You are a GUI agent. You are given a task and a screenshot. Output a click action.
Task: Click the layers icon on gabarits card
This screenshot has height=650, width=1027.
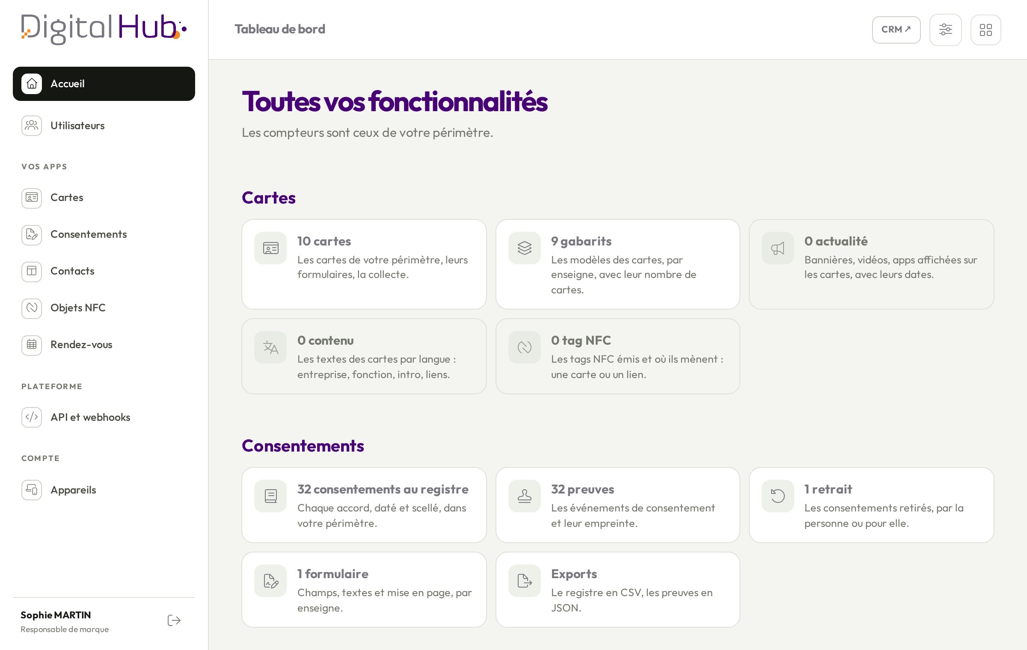pyautogui.click(x=525, y=248)
